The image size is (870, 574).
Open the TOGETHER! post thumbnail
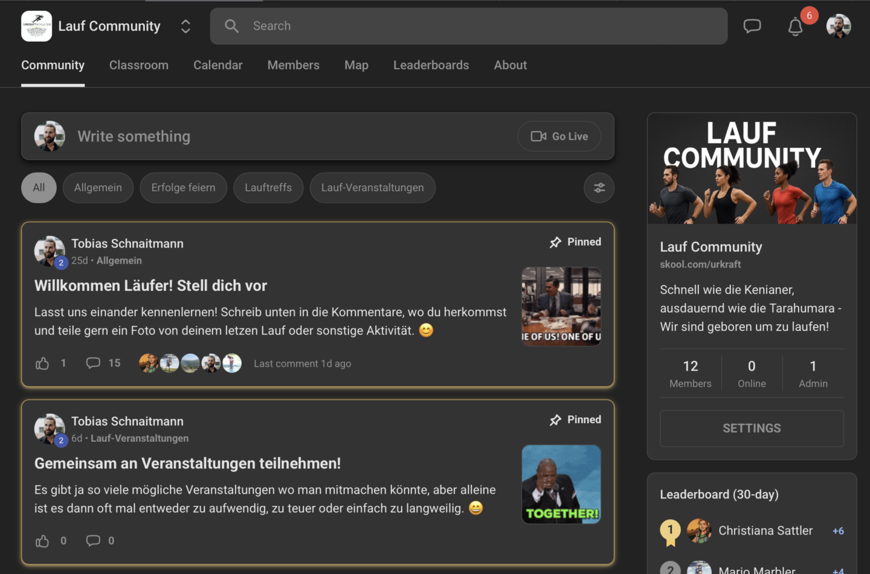[x=561, y=484]
